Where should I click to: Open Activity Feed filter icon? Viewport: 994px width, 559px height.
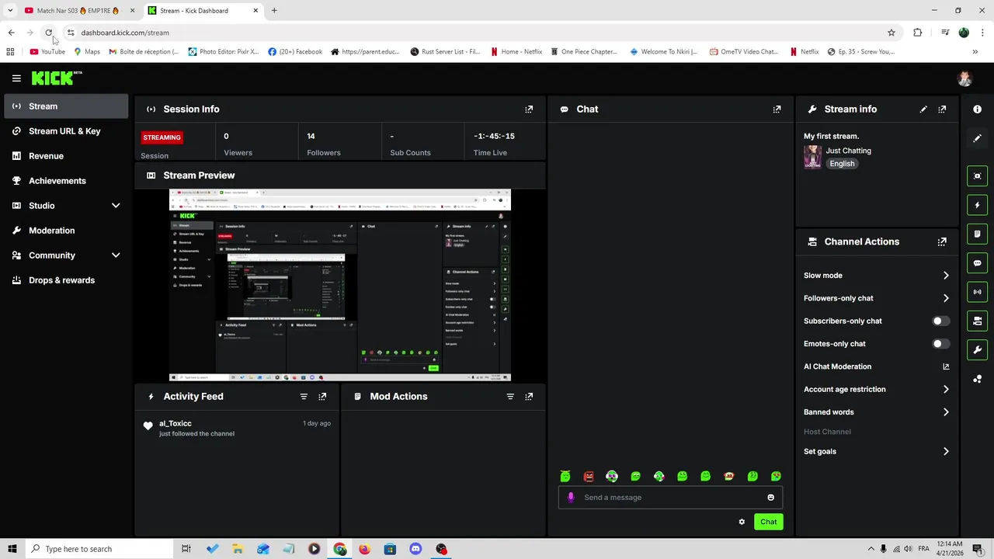[304, 397]
